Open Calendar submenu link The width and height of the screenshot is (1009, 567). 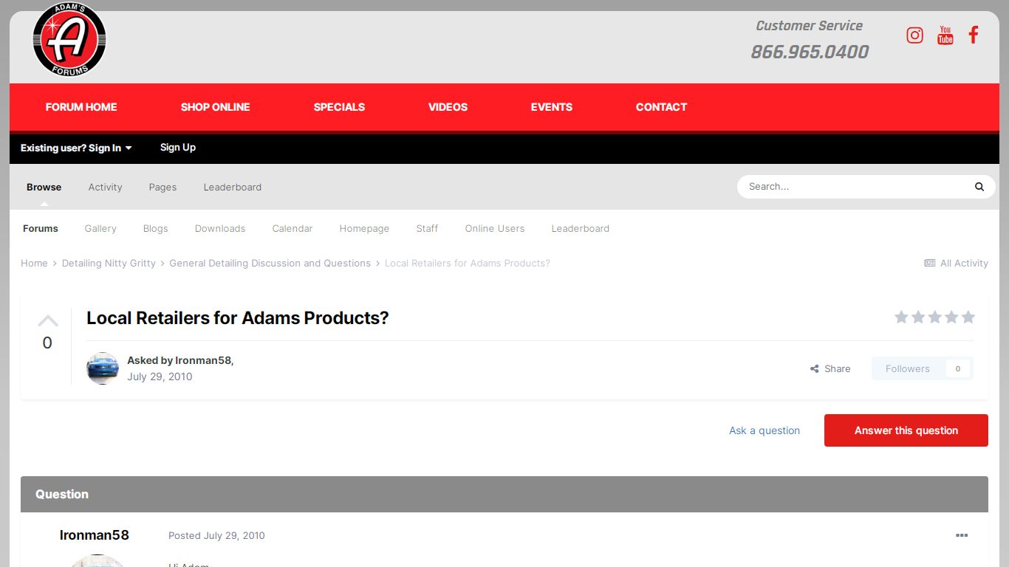(x=293, y=228)
